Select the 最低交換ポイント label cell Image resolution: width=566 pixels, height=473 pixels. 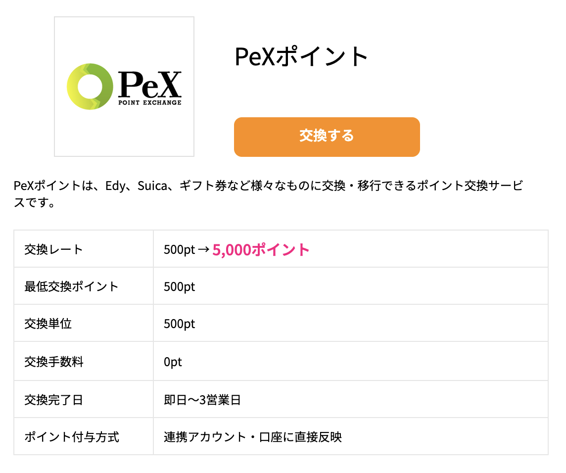point(71,286)
